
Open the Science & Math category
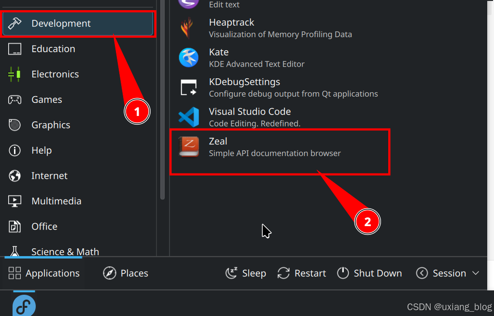pos(77,251)
